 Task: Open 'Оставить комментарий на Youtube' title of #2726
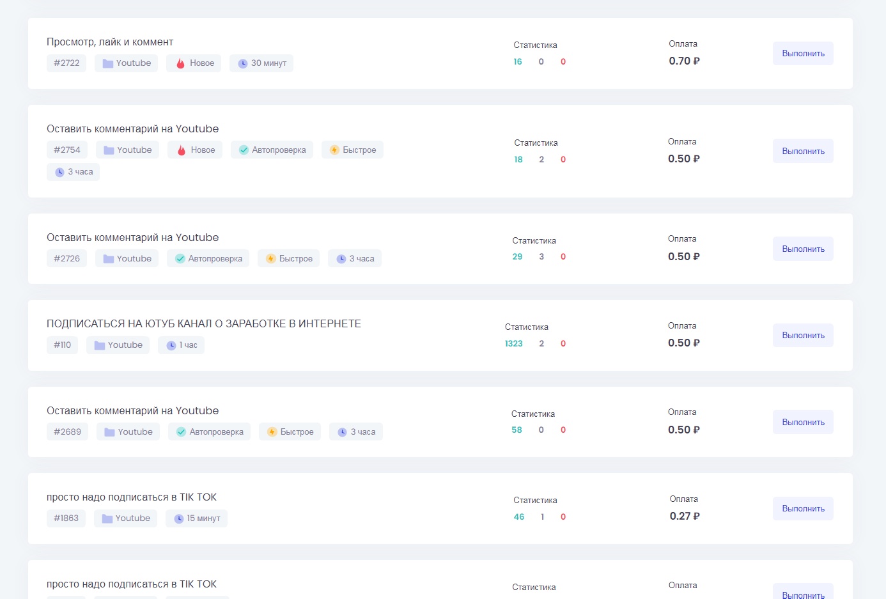click(133, 238)
